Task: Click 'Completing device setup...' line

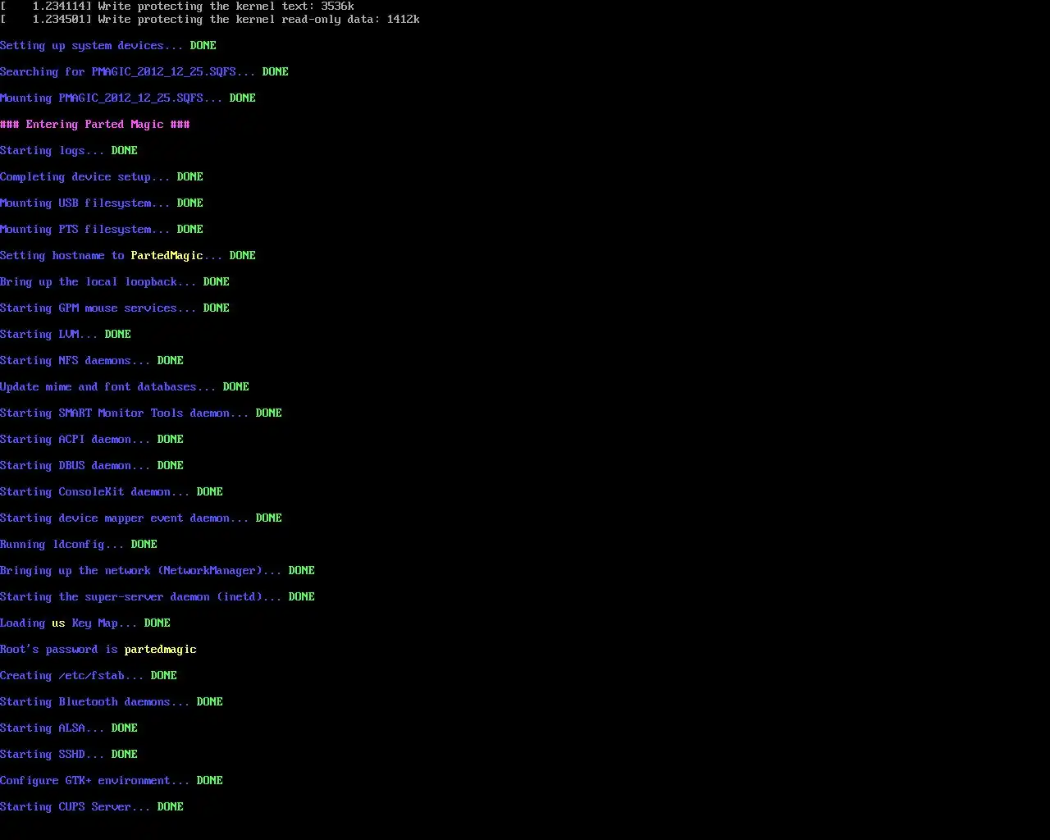Action: coord(102,176)
